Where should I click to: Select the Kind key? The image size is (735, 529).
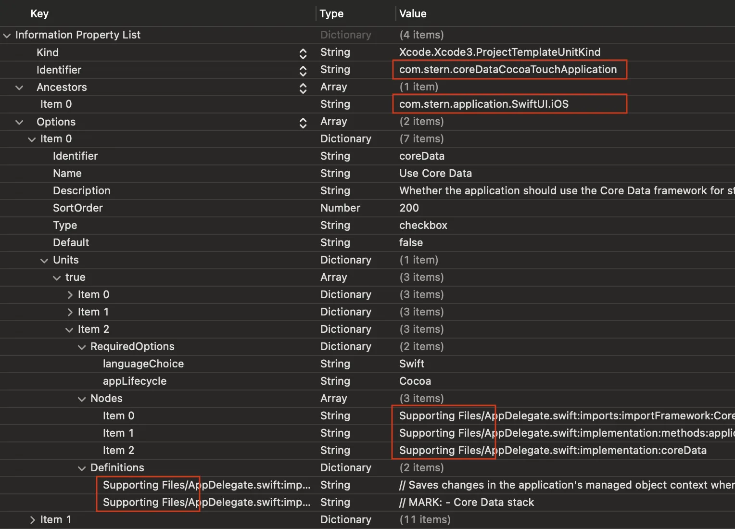(x=48, y=52)
